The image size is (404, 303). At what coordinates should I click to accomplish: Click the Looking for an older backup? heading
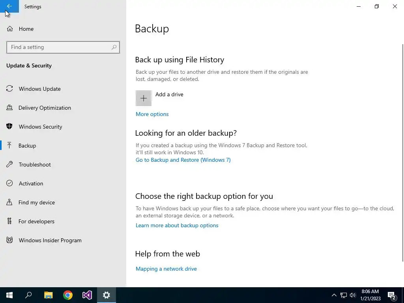[x=186, y=133]
